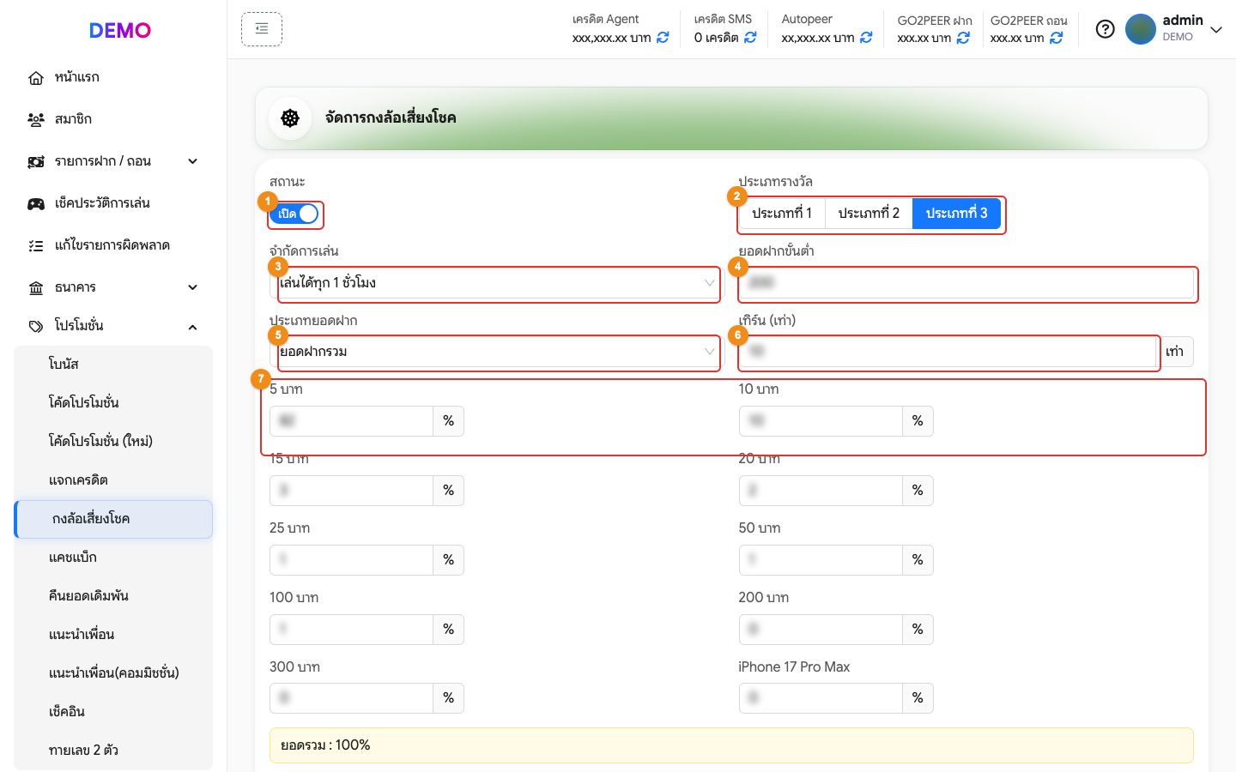The image size is (1236, 772).
Task: Click the tag icon beside โปรโมชั่น
Action: pyautogui.click(x=36, y=327)
